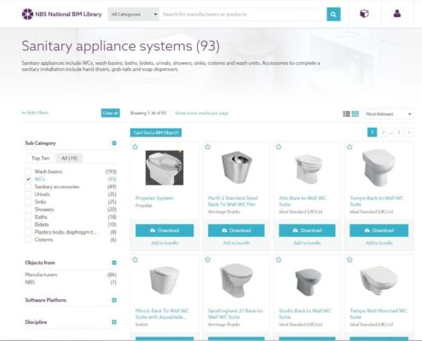422x341 pixels.
Task: Star the Tempo Back to Wall WC
Action: (x=350, y=147)
